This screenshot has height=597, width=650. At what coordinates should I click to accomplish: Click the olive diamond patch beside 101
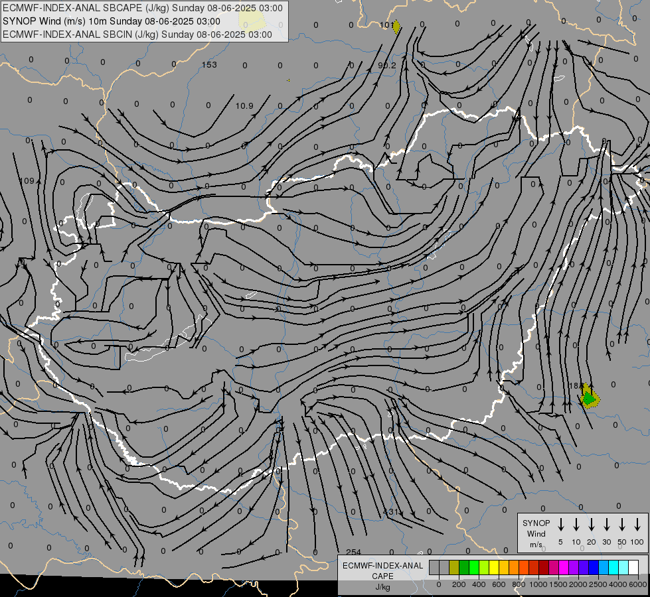[396, 27]
